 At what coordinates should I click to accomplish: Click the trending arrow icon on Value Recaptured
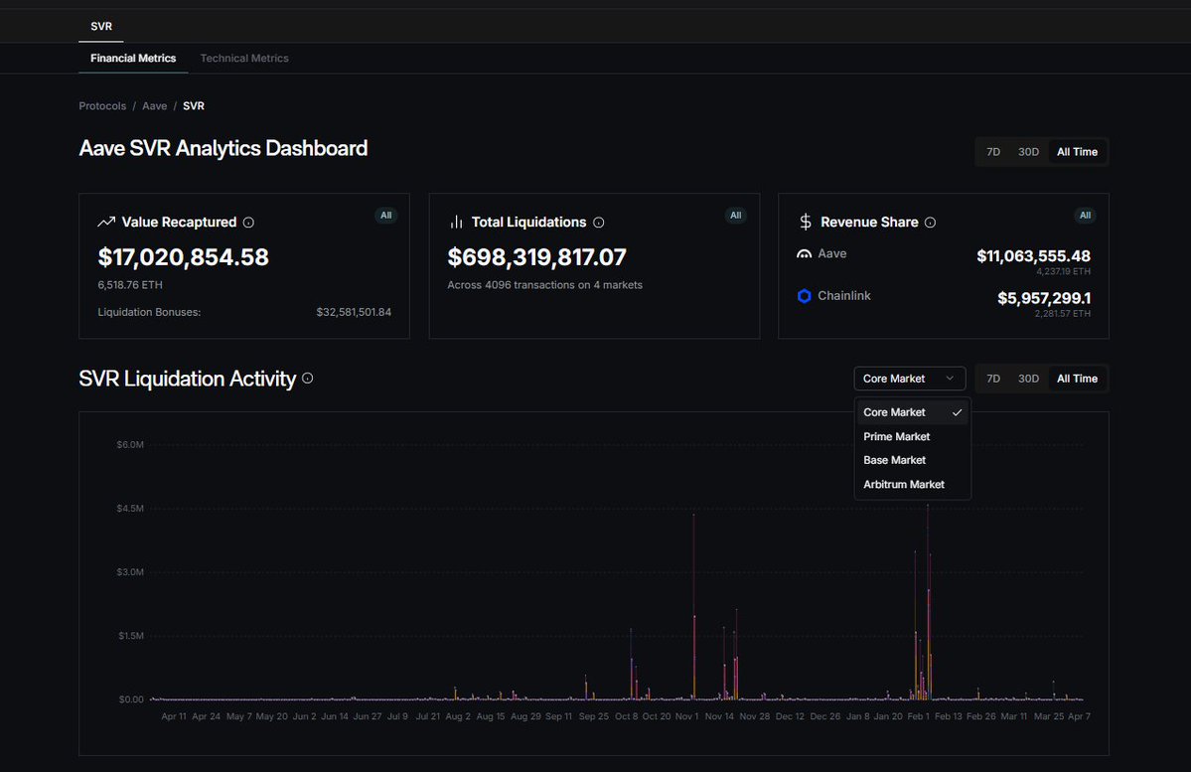pyautogui.click(x=106, y=223)
